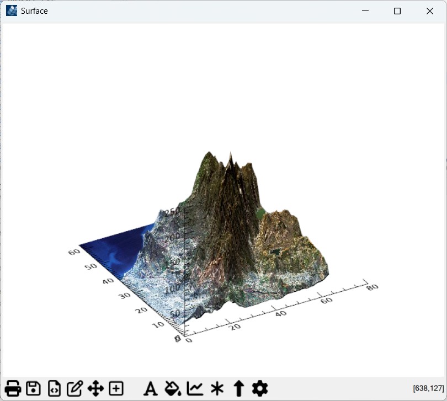The width and height of the screenshot is (447, 401).
Task: Select the text annotation 'A' tool
Action: 150,388
